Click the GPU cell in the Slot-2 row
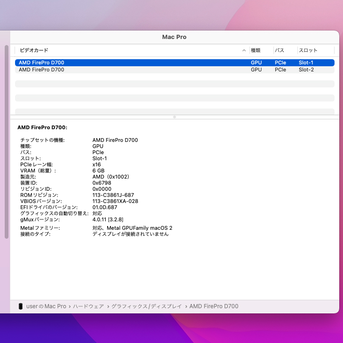The width and height of the screenshot is (343, 343). coord(256,70)
